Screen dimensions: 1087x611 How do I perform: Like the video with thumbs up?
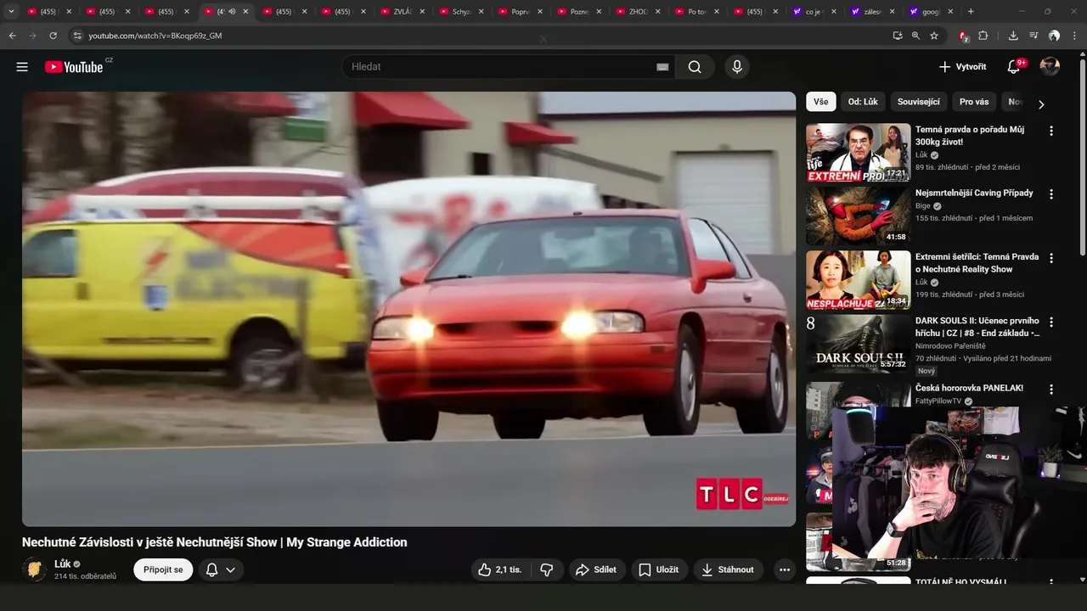[x=499, y=569]
